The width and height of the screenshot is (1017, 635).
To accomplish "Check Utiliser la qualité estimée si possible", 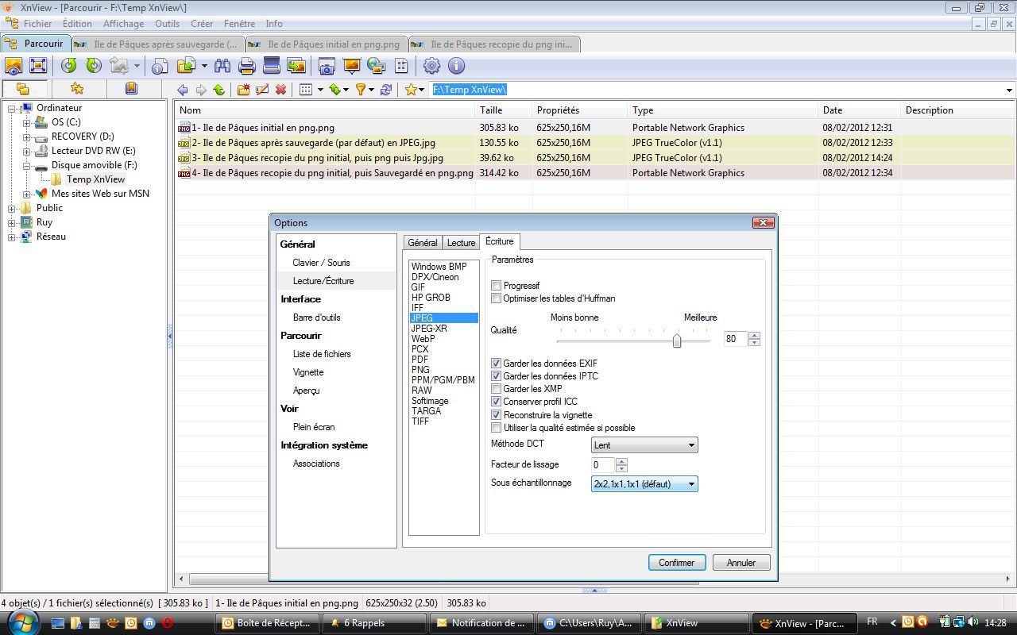I will tap(497, 428).
